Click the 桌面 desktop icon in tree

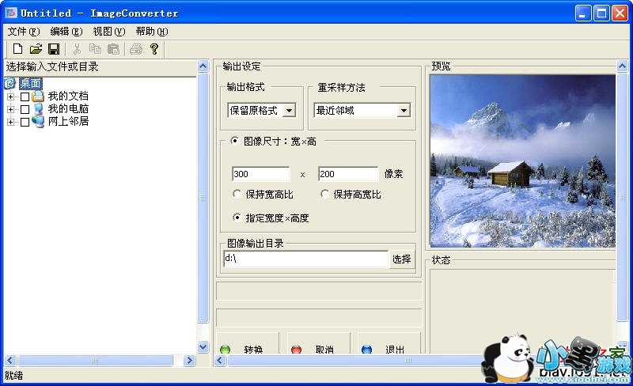tap(9, 84)
